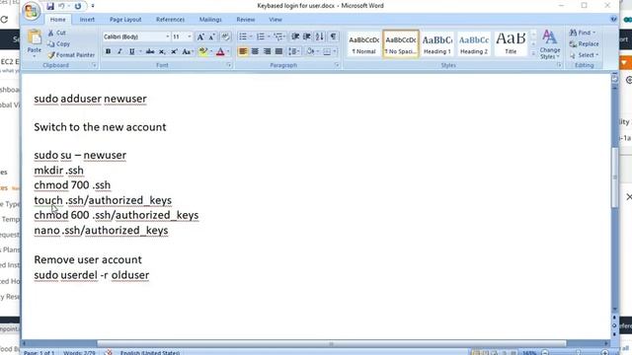Open the Review tab

[246, 20]
